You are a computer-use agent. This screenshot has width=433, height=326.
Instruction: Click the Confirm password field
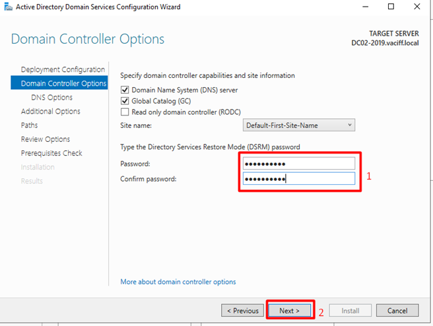pos(299,179)
